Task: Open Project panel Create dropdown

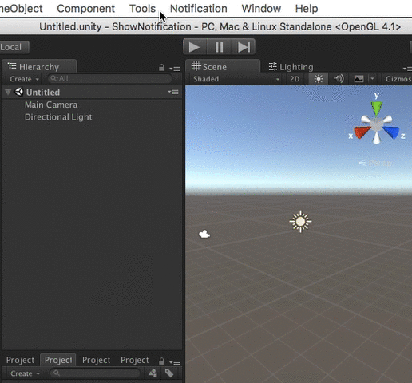Action: tap(25, 373)
